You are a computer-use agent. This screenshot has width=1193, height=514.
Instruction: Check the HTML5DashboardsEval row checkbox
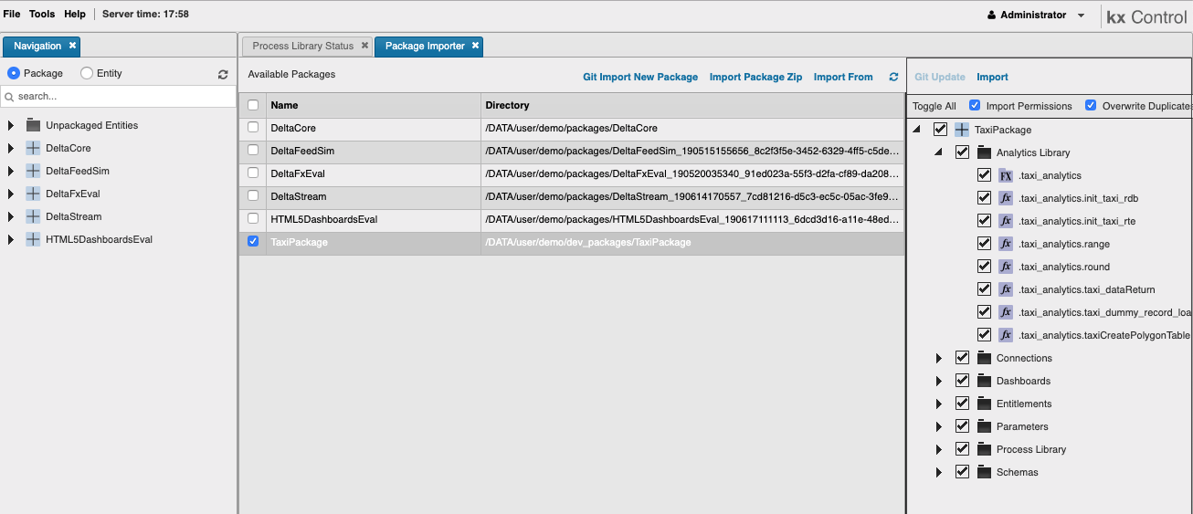[253, 219]
